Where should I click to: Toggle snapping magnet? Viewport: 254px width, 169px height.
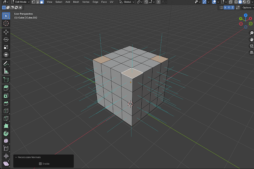(x=146, y=2)
